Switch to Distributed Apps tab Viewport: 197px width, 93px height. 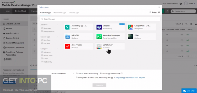click(60, 13)
